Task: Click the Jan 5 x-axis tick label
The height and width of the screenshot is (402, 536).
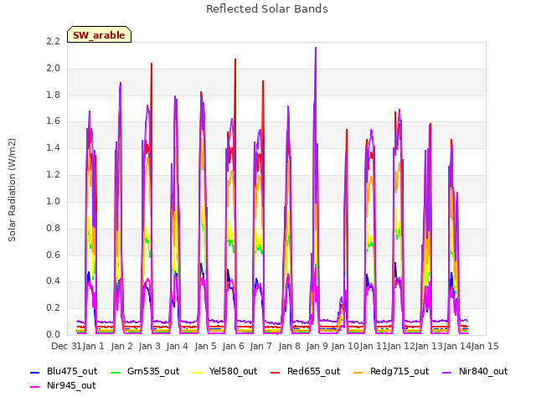Action: coord(206,346)
